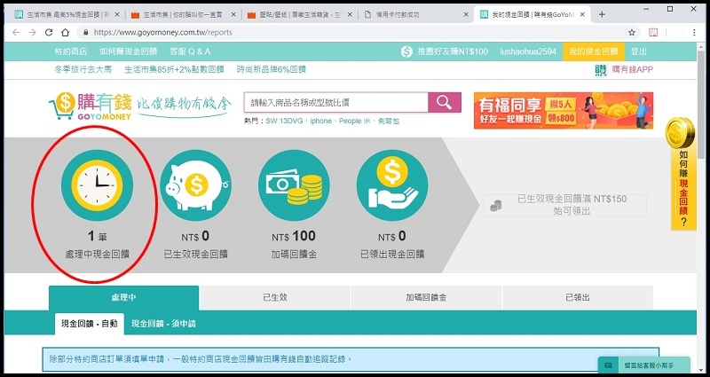Open 特約商店 in the top navigation
Screen dimensions: 710x377
point(69,51)
